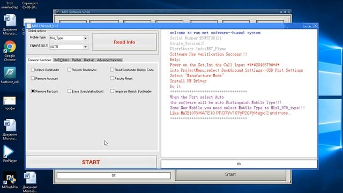Screen dimensions: 343x193
Task: Click the welcome to run mrt software line
Action: click(215, 33)
